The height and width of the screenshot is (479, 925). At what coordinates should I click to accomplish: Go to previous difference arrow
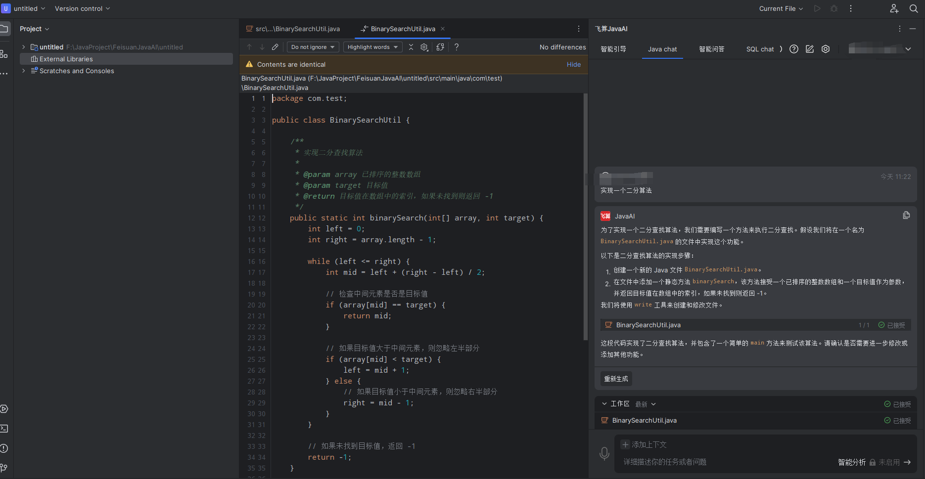coord(249,47)
